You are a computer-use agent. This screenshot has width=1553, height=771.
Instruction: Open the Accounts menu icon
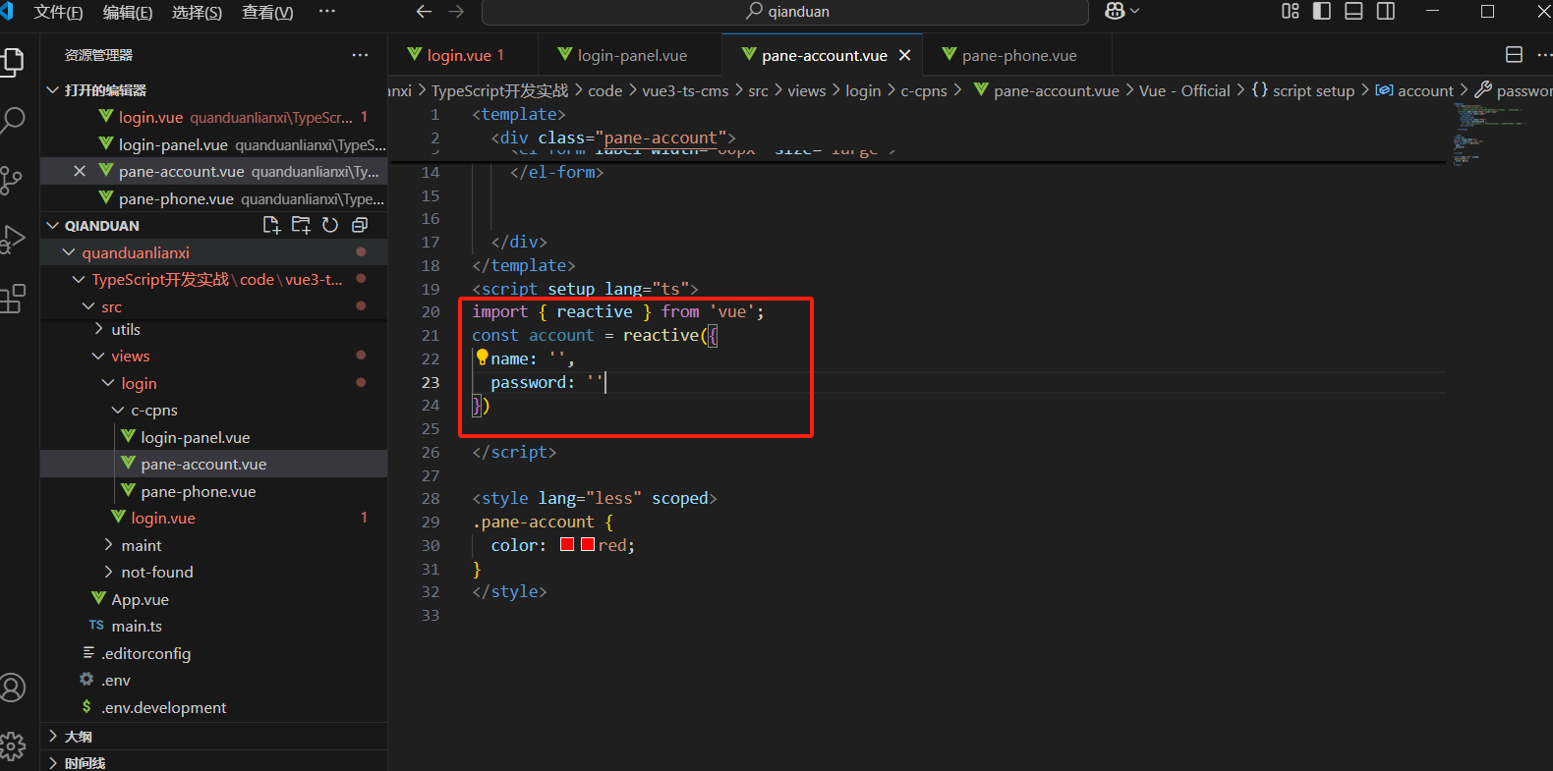(x=13, y=688)
